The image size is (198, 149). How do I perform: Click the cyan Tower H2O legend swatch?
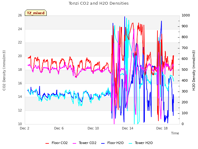pos(130,143)
